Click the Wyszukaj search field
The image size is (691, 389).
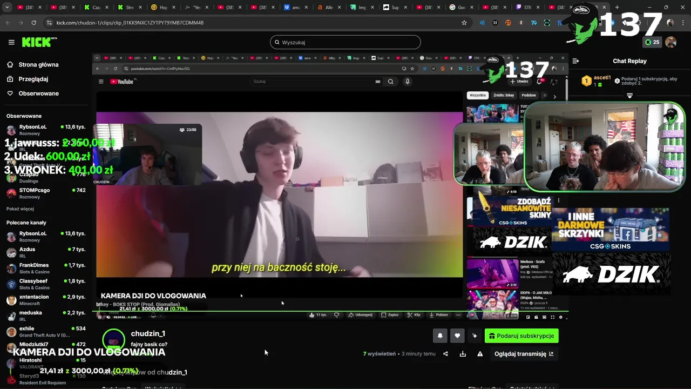(345, 42)
